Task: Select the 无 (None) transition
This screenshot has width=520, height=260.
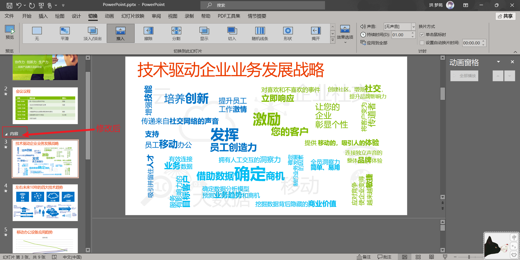Action: [x=37, y=33]
